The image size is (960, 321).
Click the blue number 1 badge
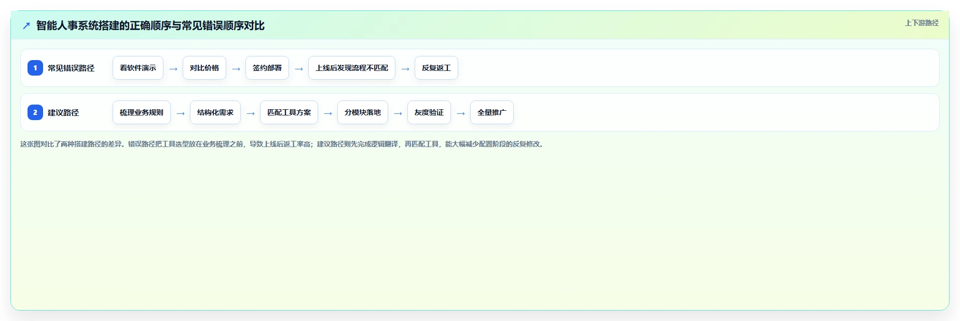35,68
